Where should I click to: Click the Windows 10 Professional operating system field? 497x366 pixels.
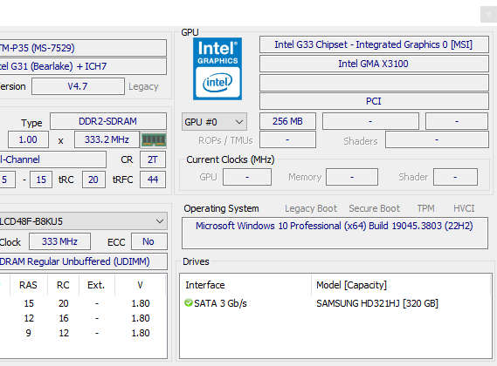click(x=335, y=234)
